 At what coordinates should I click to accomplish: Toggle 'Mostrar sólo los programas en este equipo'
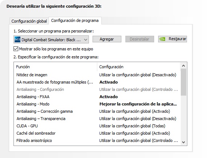(x=16, y=49)
